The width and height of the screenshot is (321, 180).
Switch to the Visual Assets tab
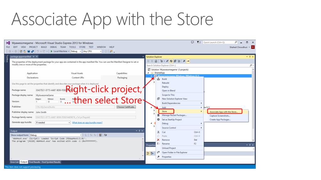point(77,73)
